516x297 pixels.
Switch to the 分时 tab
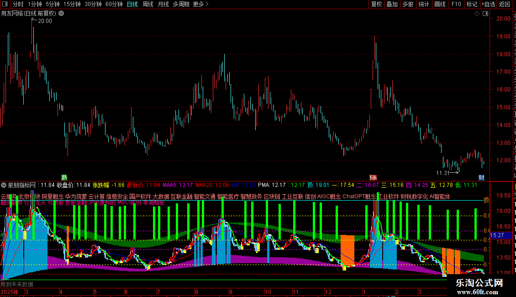point(18,4)
